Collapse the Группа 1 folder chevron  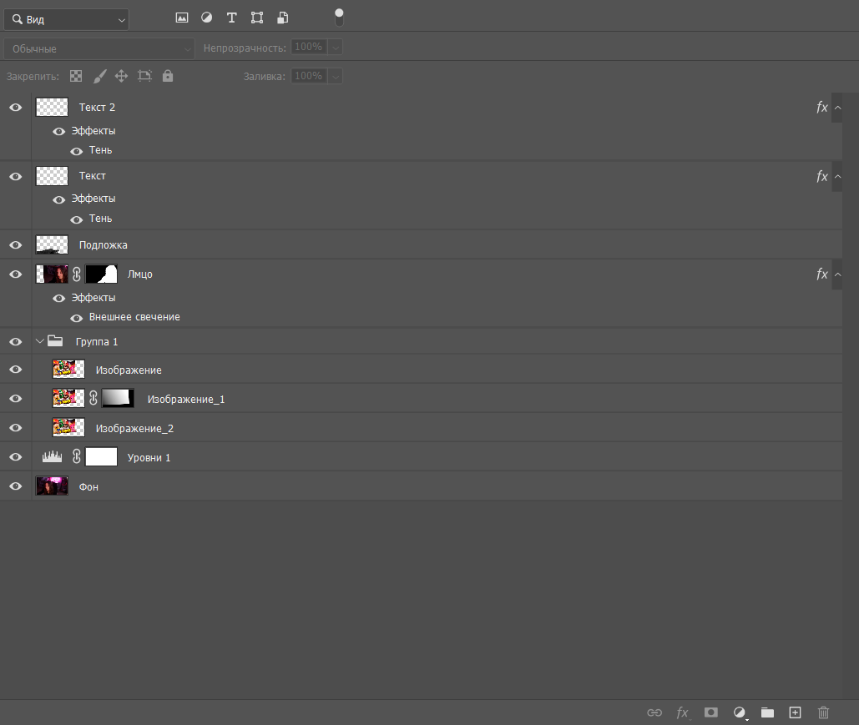[x=40, y=341]
